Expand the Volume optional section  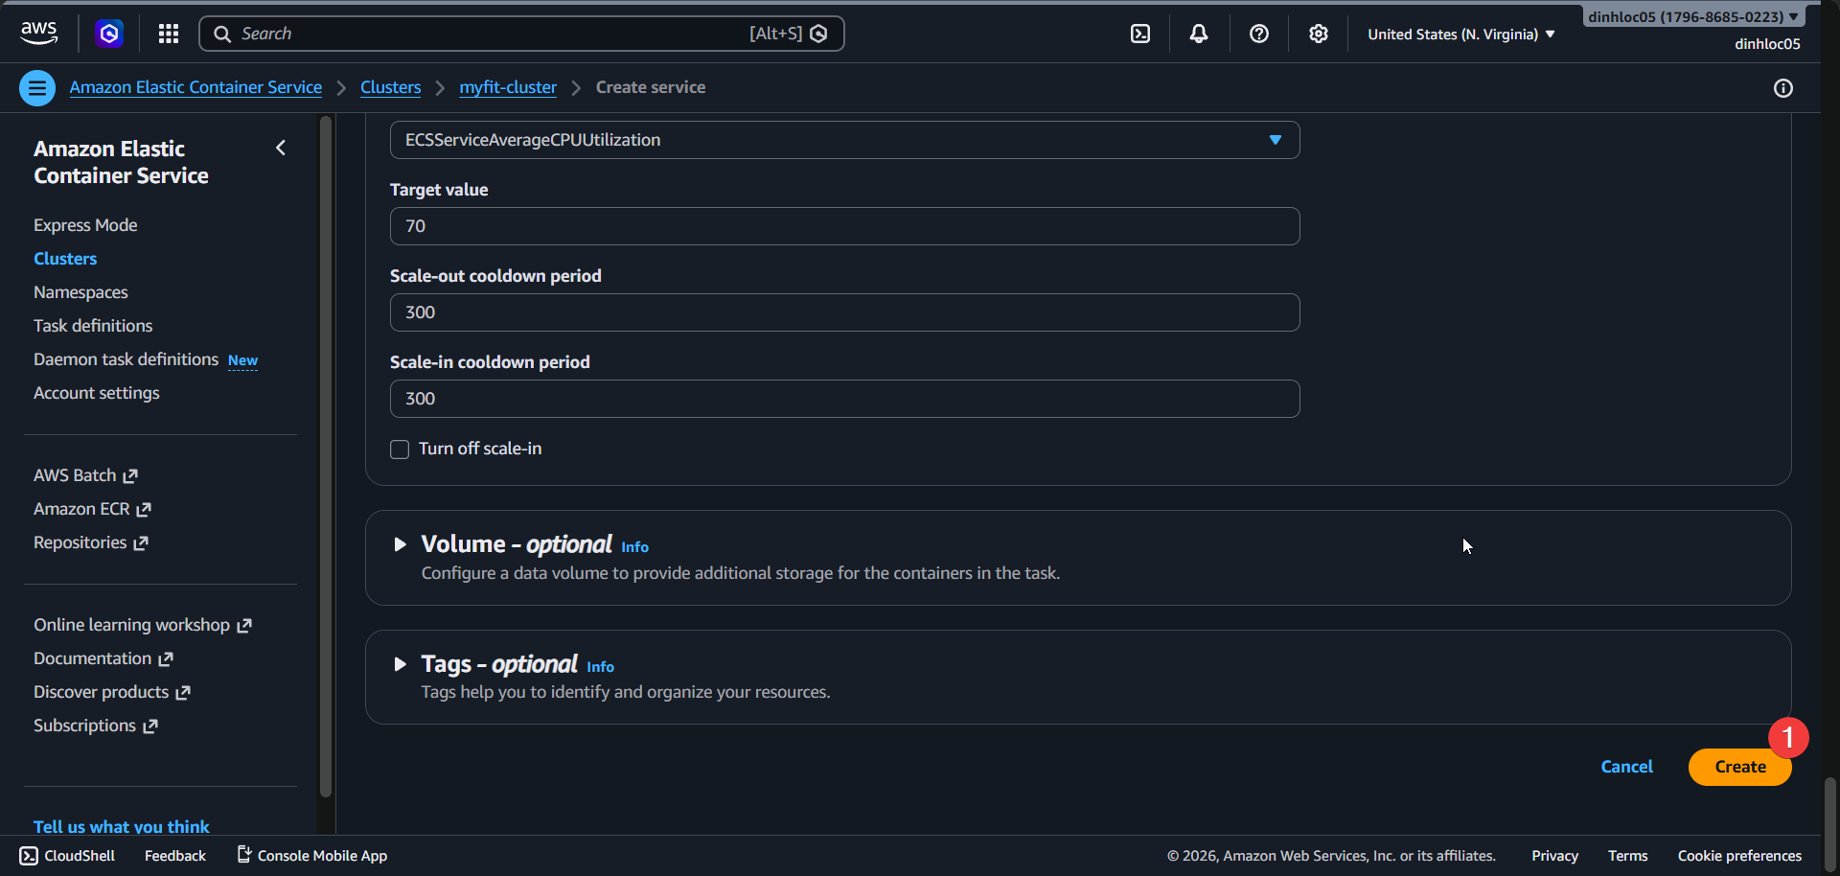[402, 544]
